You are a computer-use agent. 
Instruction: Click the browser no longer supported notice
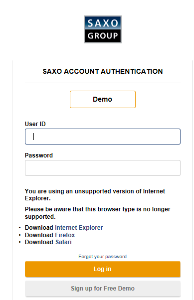(x=97, y=213)
